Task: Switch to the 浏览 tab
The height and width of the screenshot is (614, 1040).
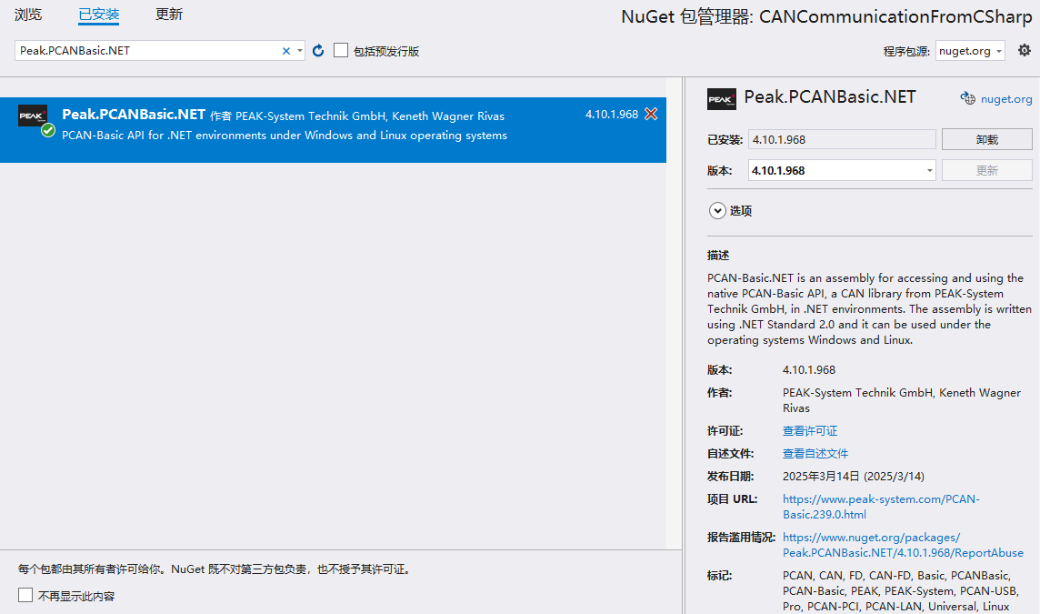Action: 28,15
